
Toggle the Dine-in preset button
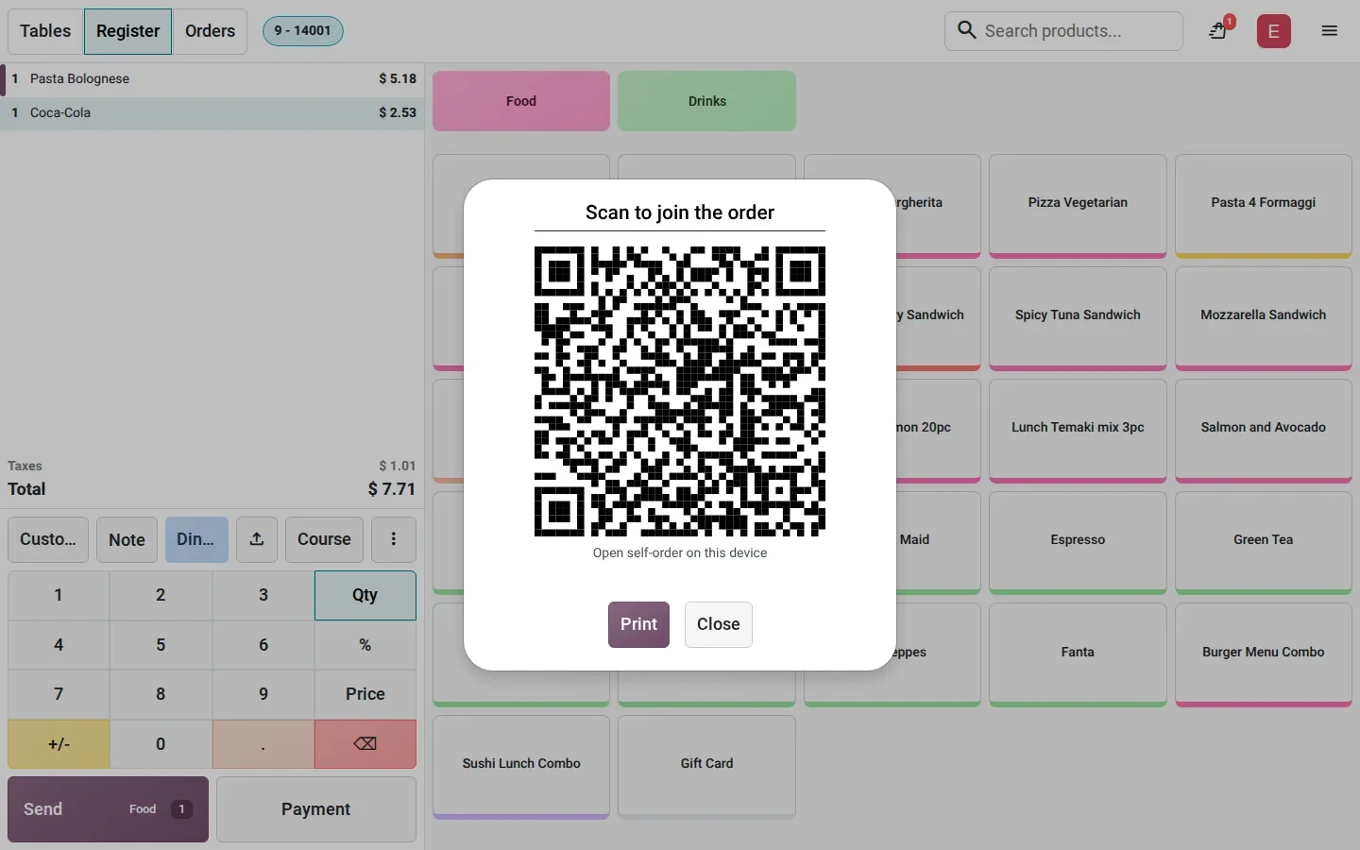pyautogui.click(x=196, y=539)
